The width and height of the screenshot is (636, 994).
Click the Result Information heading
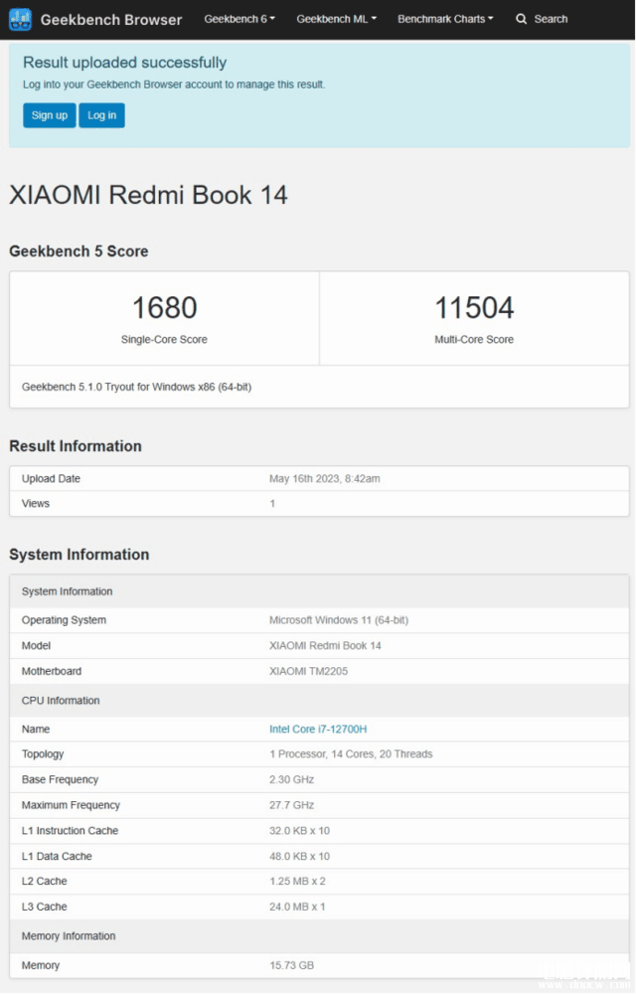pyautogui.click(x=76, y=446)
